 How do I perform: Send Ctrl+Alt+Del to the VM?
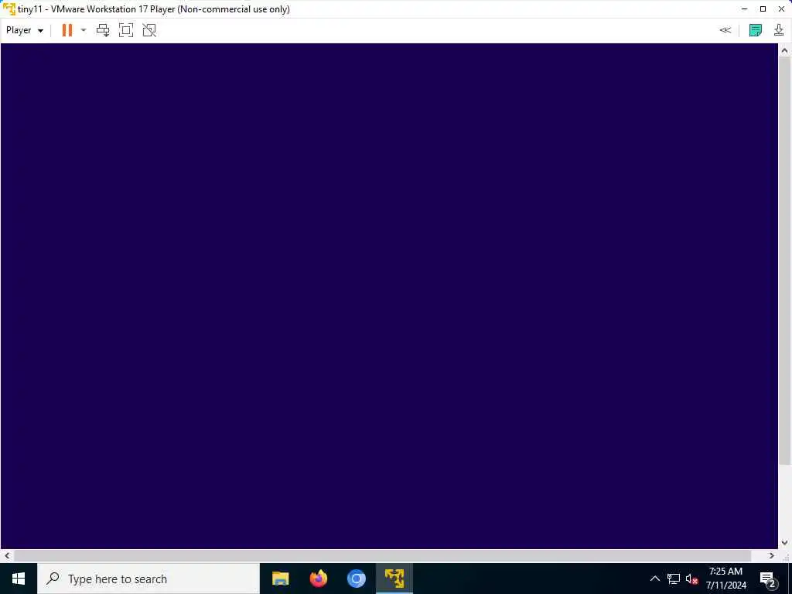point(103,30)
